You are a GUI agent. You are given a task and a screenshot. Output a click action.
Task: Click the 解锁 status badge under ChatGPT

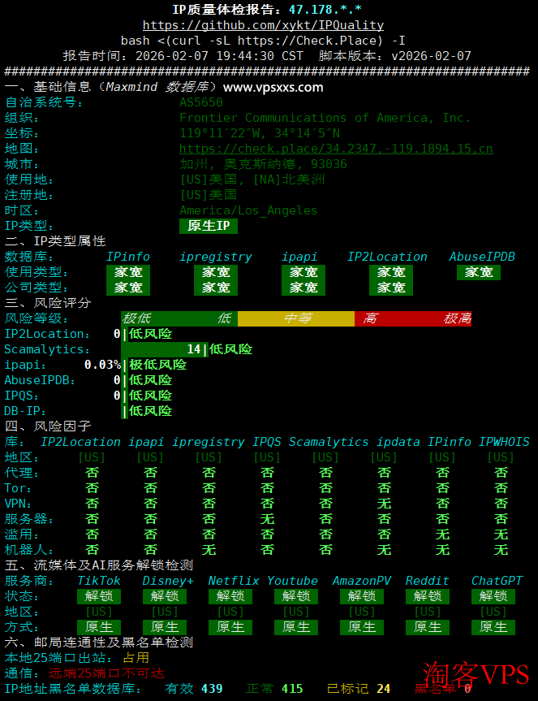click(493, 596)
